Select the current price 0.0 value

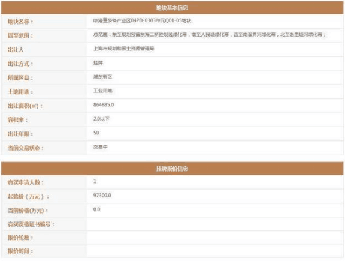(97, 209)
